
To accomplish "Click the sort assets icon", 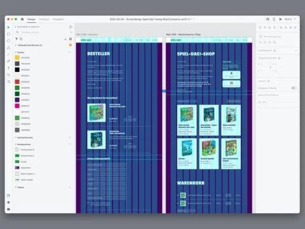I will pyautogui.click(x=21, y=39).
